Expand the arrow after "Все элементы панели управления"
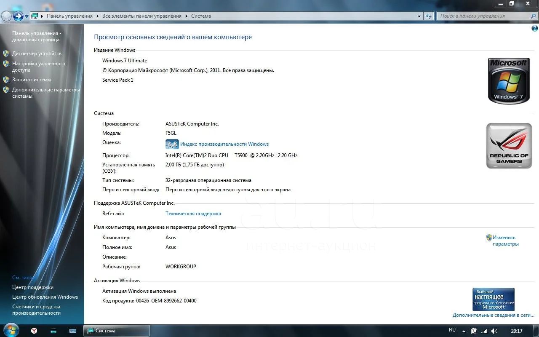The image size is (539, 337). coord(186,16)
